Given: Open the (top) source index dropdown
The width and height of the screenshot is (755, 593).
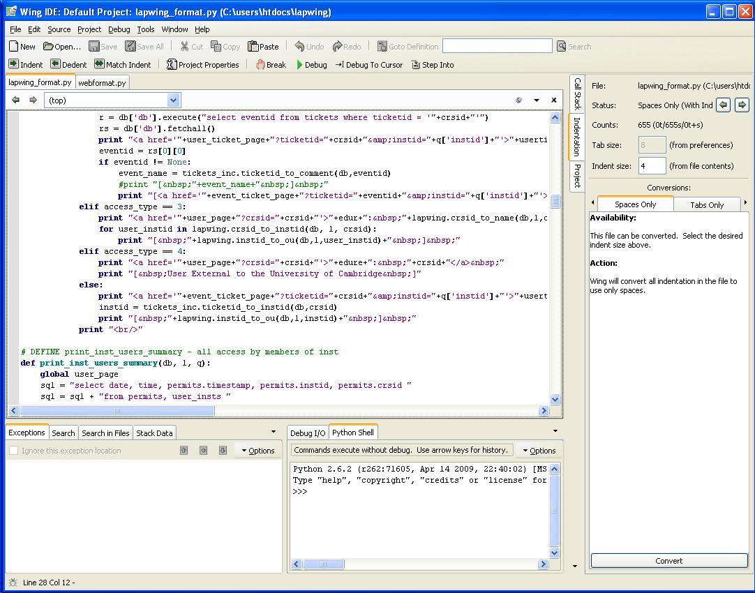Looking at the screenshot, I should coord(112,100).
